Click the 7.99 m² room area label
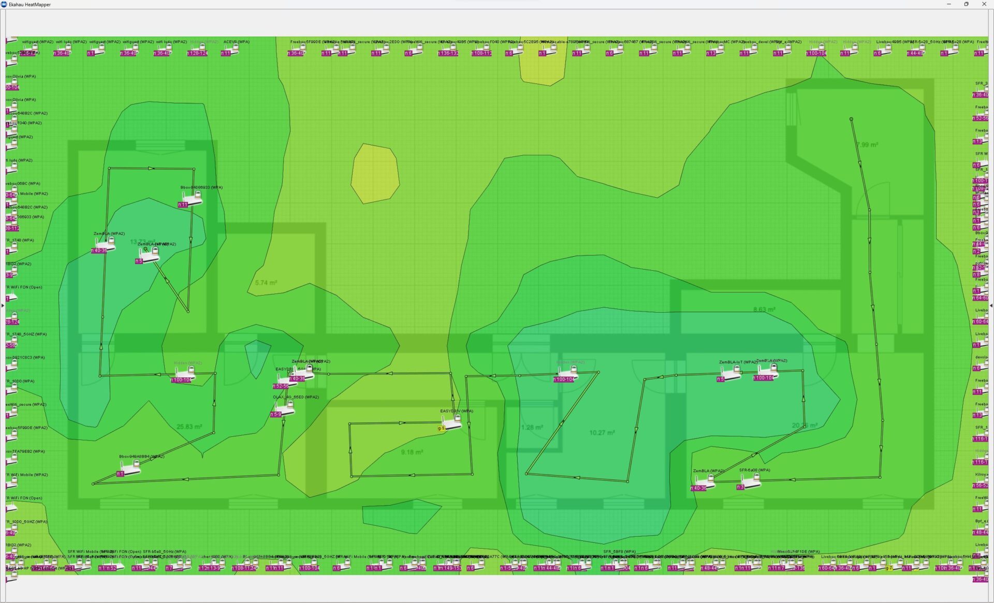 [867, 145]
